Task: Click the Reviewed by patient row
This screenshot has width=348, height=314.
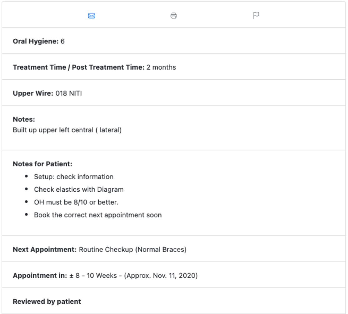Action: [x=47, y=302]
